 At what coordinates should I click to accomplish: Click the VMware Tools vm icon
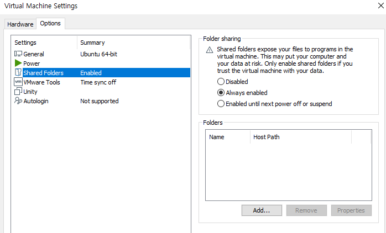[x=18, y=82]
